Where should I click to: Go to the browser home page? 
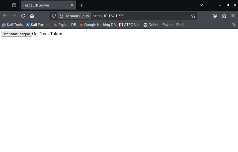click(32, 16)
